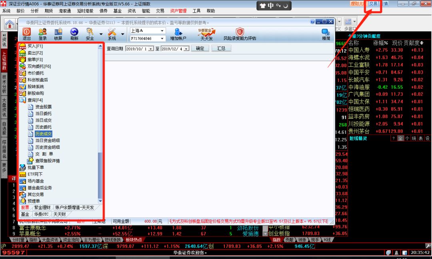This screenshot has height=259, width=432.
Task: Open the 资产管理 menu
Action: pyautogui.click(x=178, y=11)
